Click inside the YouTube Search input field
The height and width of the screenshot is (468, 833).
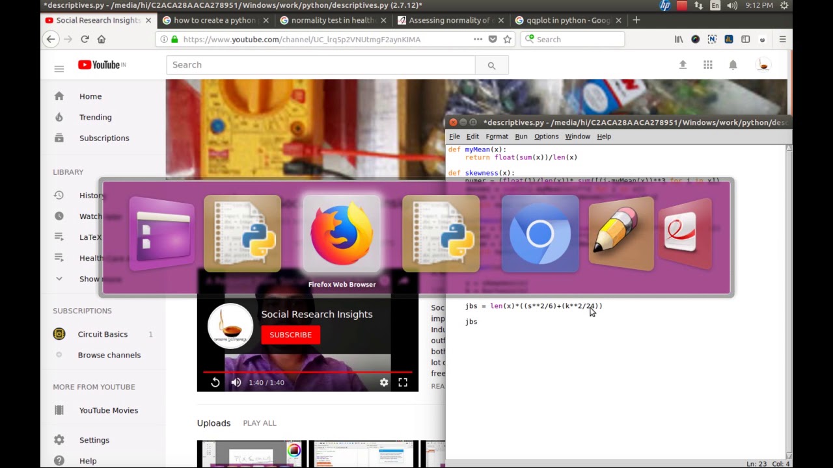point(321,65)
